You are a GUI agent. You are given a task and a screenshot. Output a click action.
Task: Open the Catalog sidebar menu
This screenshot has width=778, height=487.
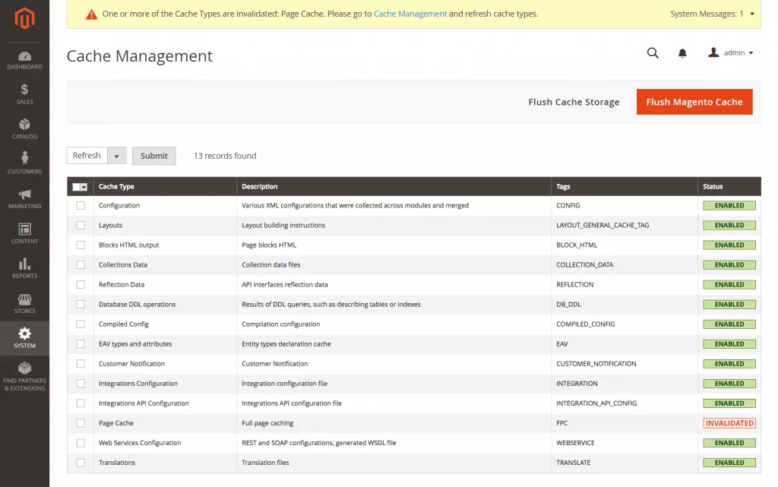click(24, 130)
